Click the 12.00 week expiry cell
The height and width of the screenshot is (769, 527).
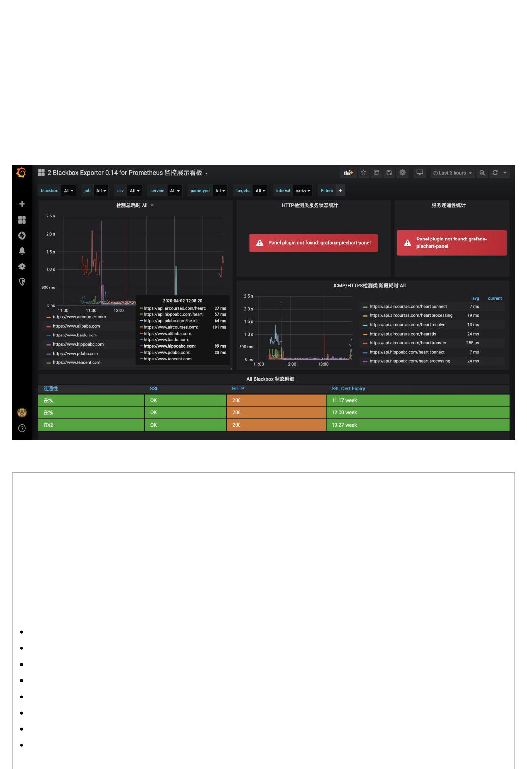(x=418, y=412)
